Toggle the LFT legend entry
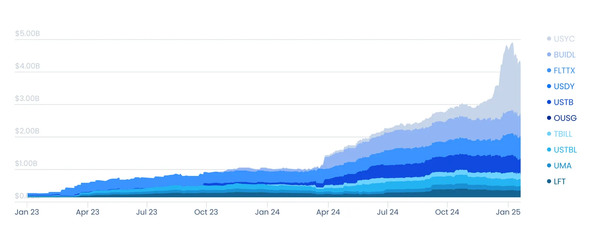The width and height of the screenshot is (606, 246). click(556, 182)
